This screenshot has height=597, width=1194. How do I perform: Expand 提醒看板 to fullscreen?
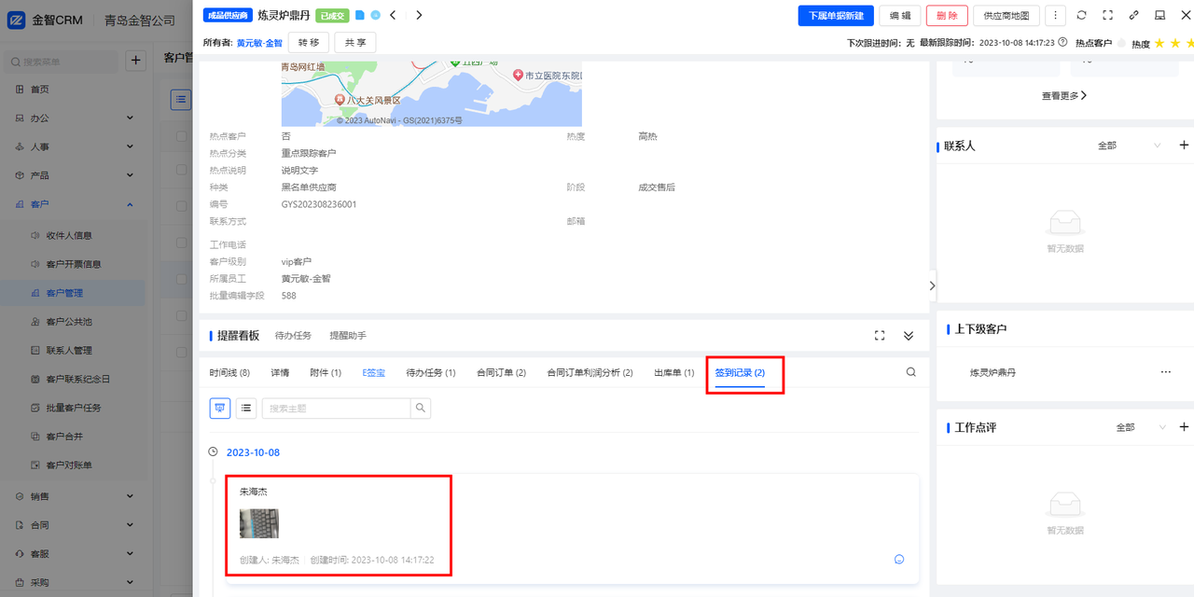(x=879, y=336)
